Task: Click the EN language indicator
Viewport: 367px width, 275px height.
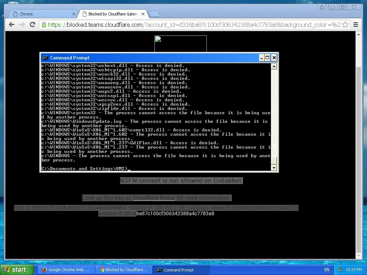Action: coord(327,270)
